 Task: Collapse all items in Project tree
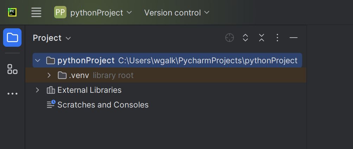point(262,38)
